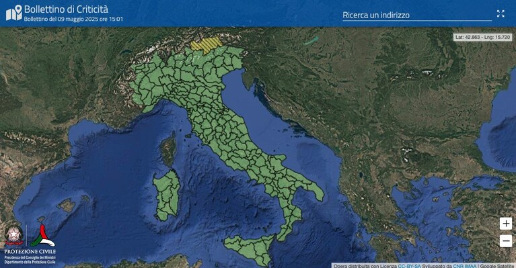Viewport: 516px width, 268px height.
Task: Click the 'PROTEZIONE CIVILE' label text
Action: (x=30, y=252)
